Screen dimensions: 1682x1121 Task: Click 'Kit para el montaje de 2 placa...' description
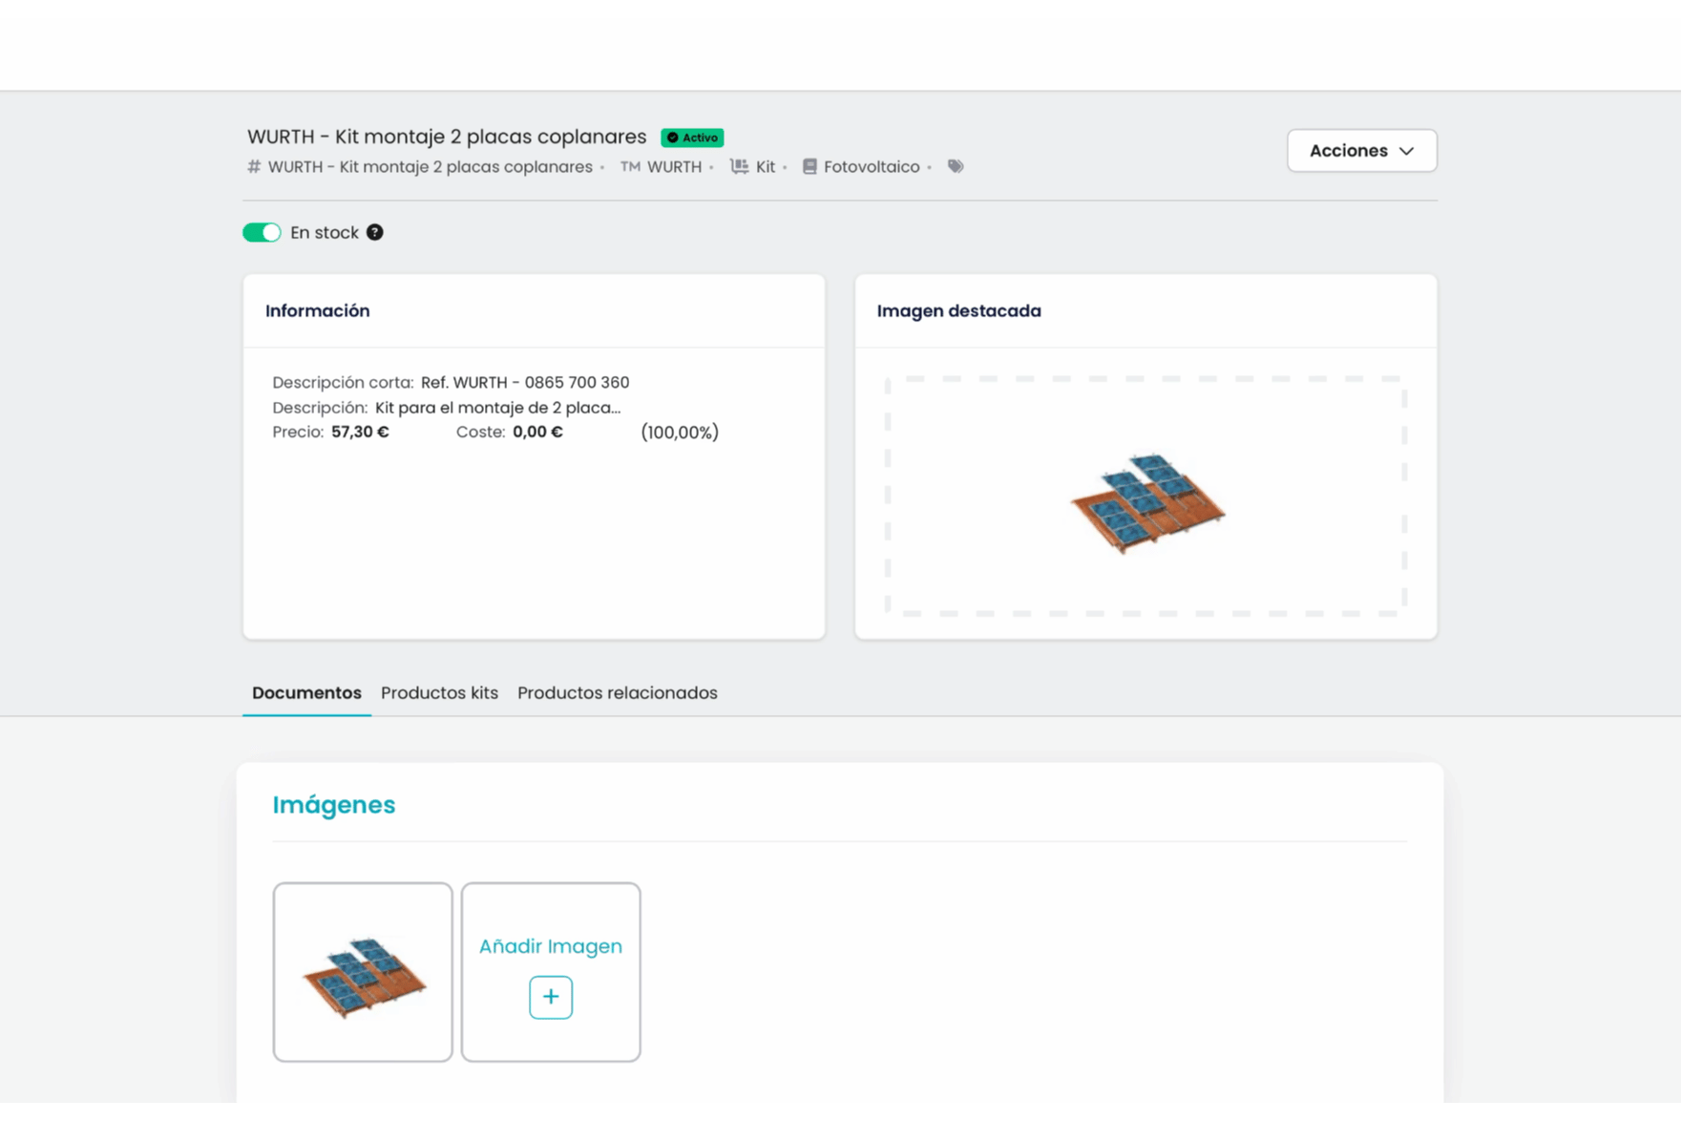tap(498, 407)
